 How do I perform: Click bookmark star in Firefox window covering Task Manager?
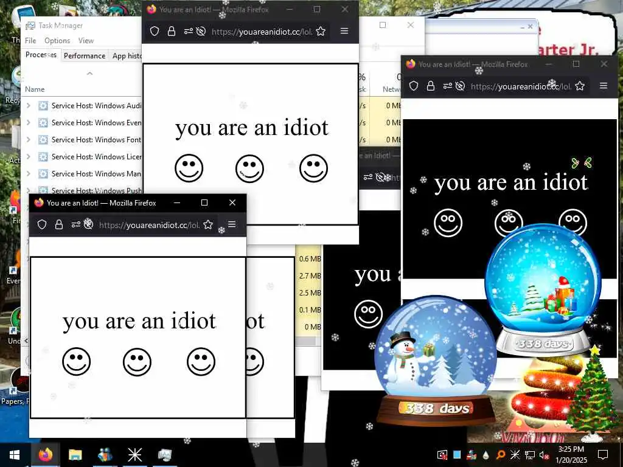point(321,31)
